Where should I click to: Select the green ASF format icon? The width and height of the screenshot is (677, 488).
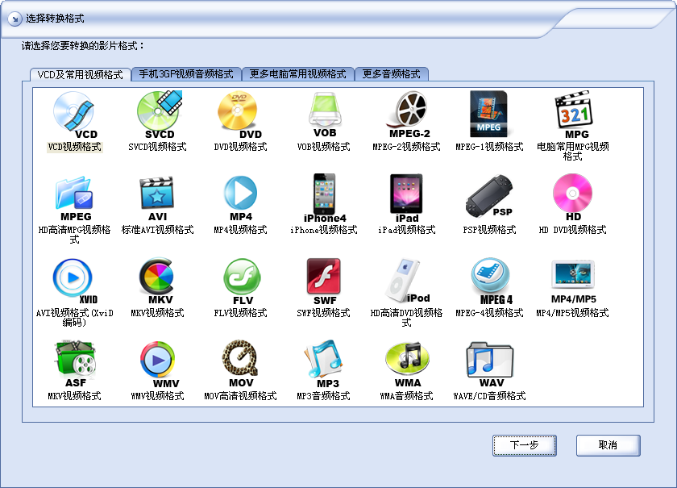click(x=75, y=364)
